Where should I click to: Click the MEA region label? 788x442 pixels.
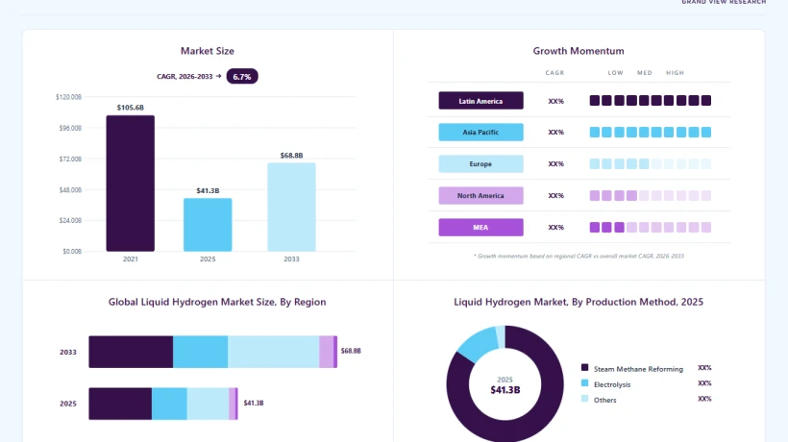coord(480,227)
